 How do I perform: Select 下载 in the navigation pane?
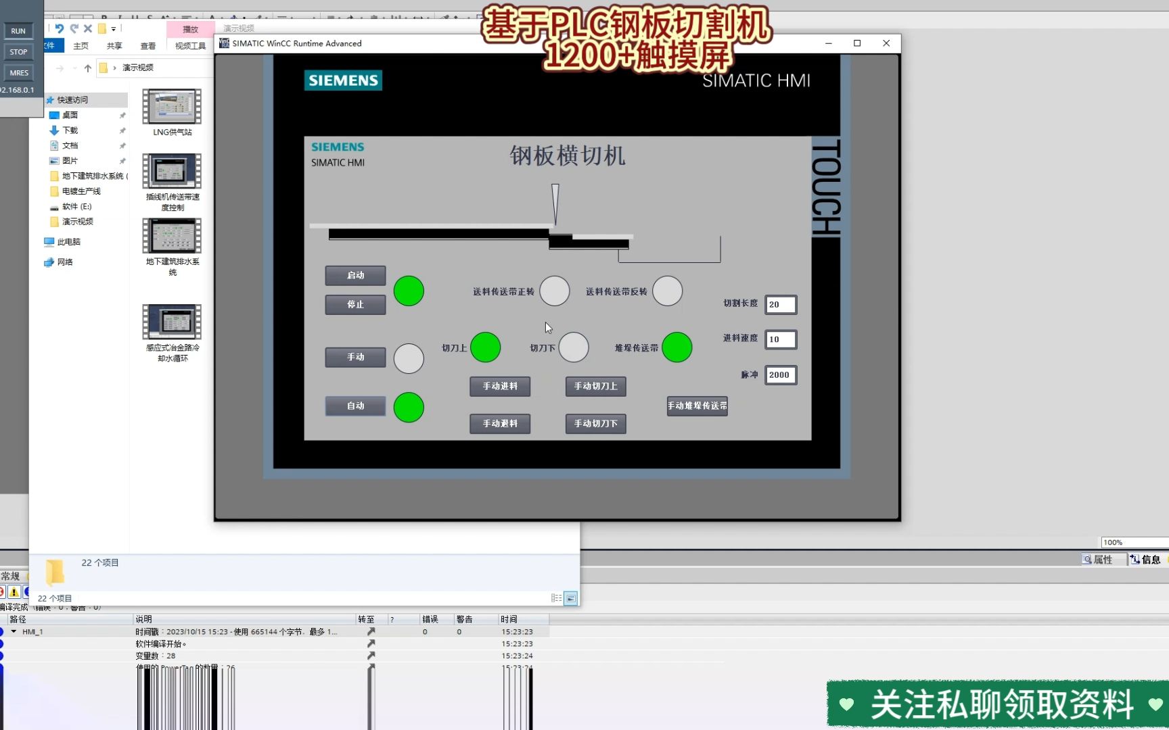[x=70, y=130]
